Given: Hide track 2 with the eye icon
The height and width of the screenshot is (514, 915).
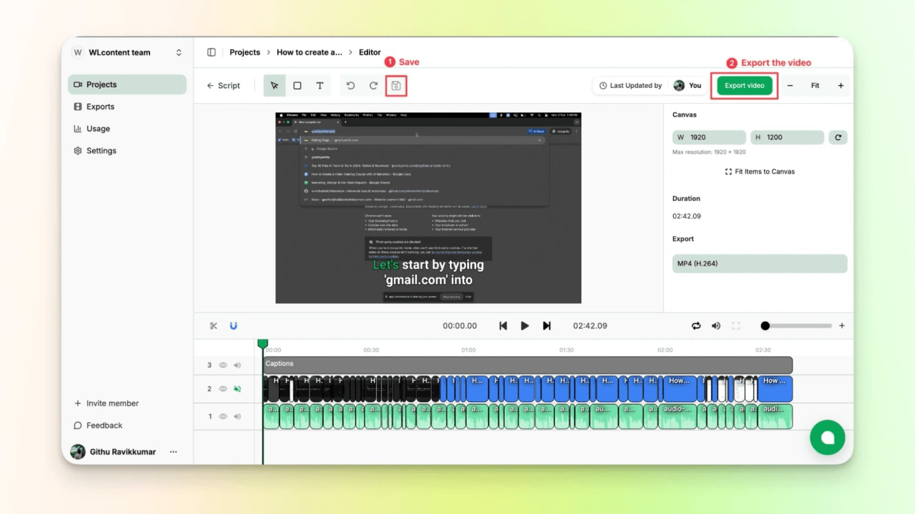Looking at the screenshot, I should 223,389.
